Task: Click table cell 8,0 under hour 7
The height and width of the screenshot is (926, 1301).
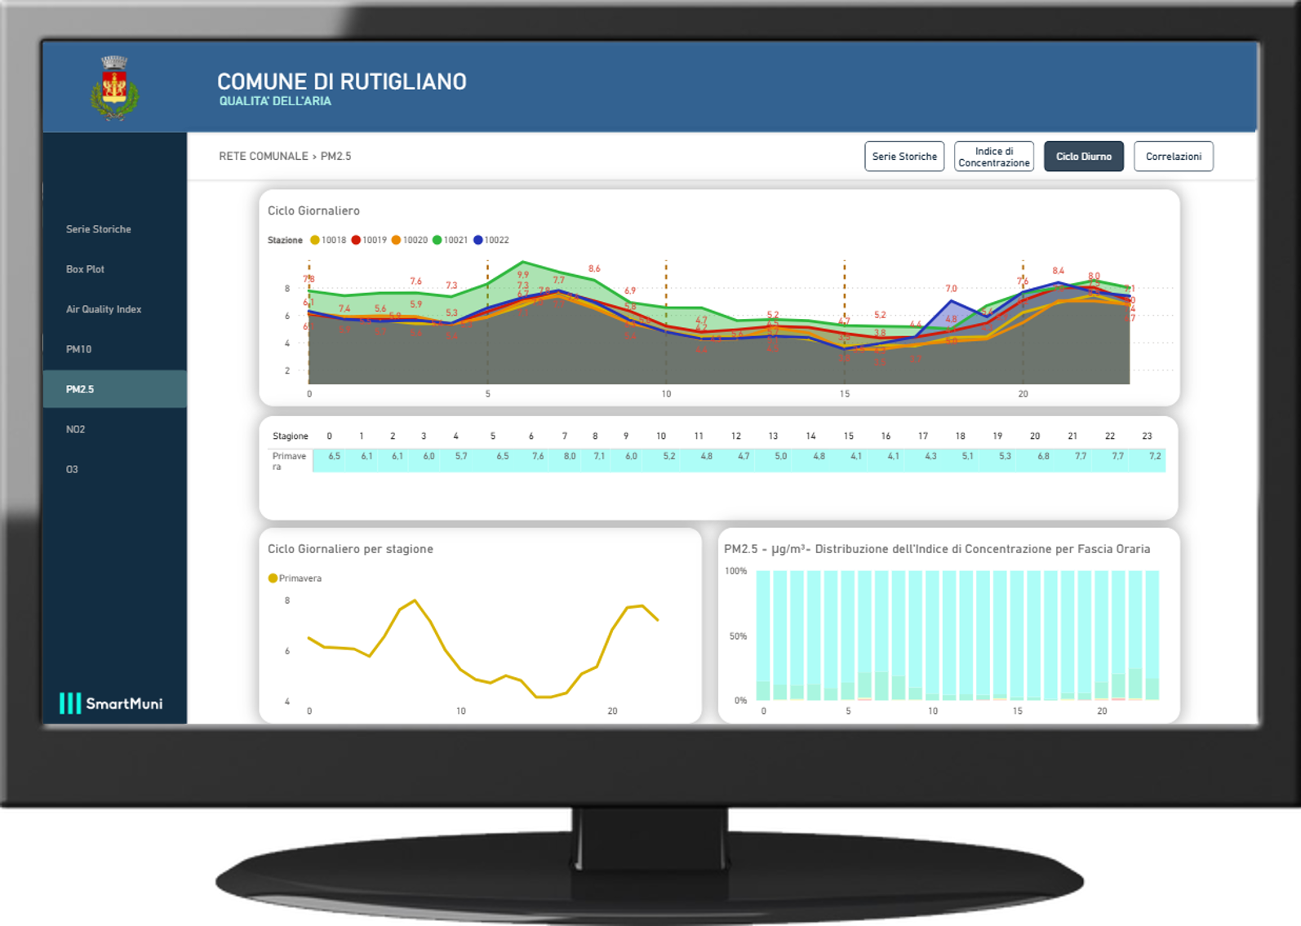Action: coord(569,457)
